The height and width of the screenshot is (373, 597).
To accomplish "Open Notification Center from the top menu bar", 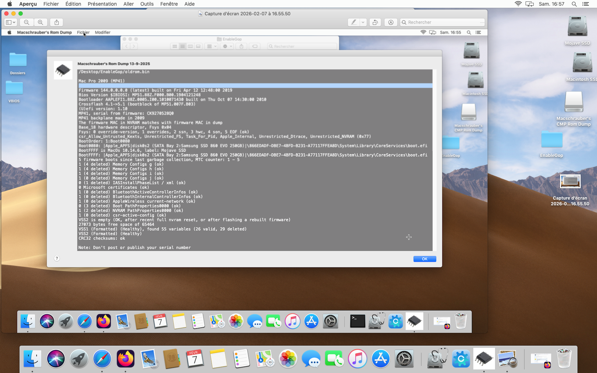I will click(x=586, y=4).
